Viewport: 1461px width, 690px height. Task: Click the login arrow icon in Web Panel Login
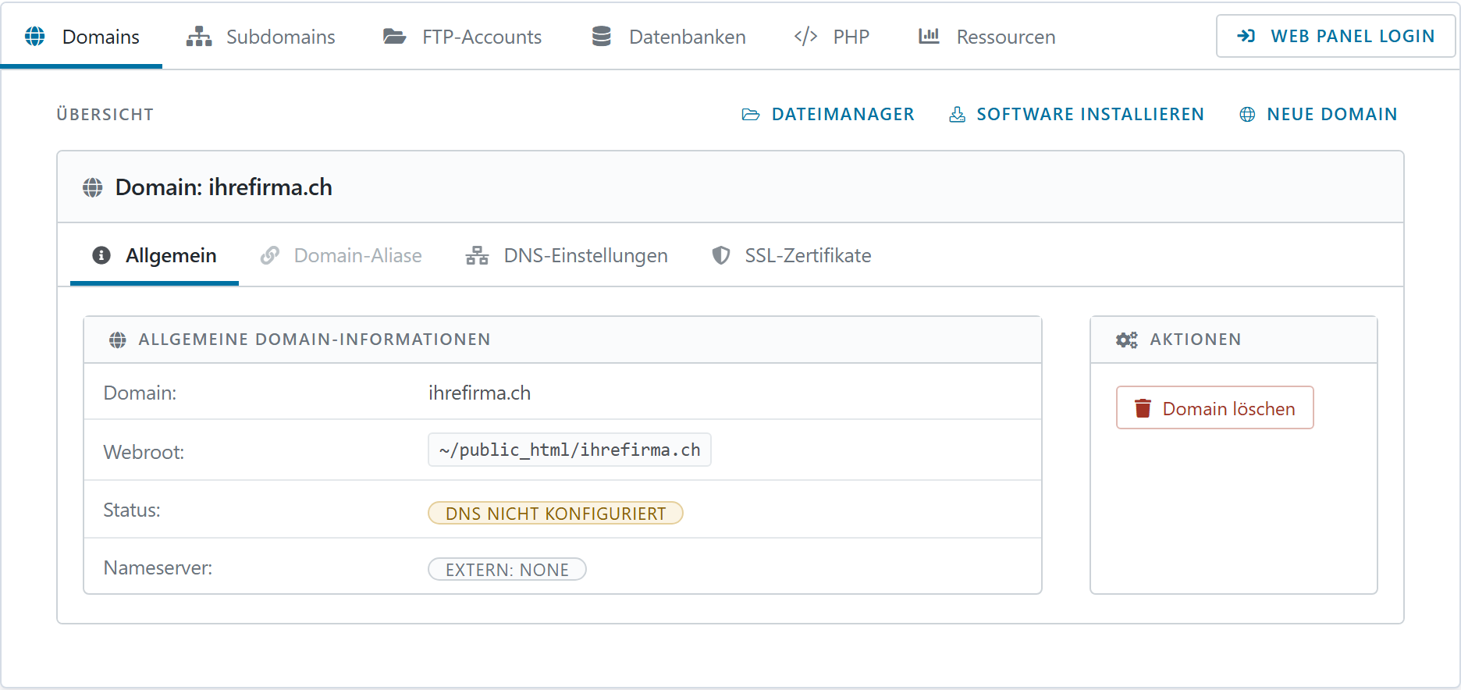tap(1246, 36)
